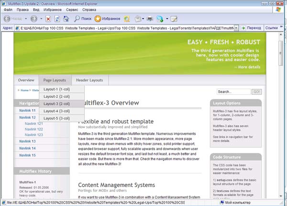Open the Вид menu
Screen dimensions: 287x206
pos(36,10)
